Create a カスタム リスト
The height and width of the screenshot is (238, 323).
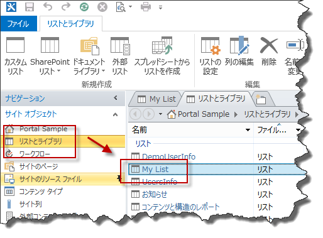16,56
